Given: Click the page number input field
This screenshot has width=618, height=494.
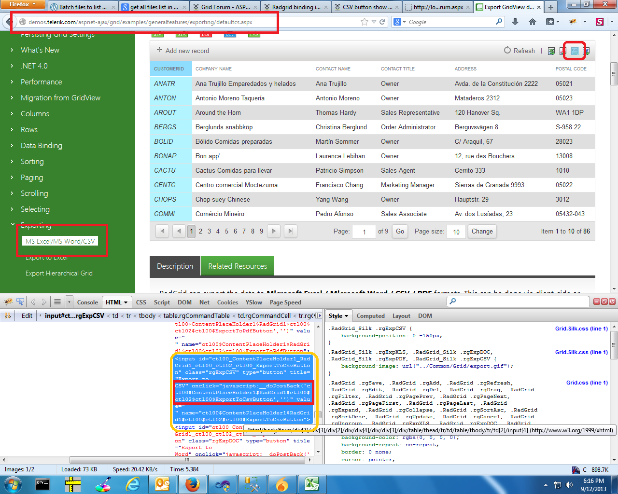Looking at the screenshot, I should [x=364, y=232].
